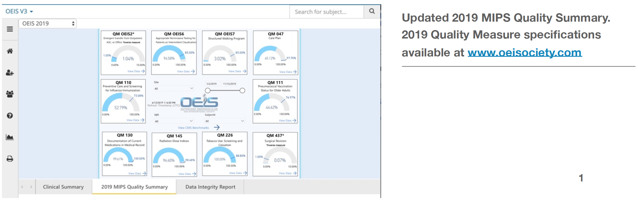Click View Data on QM 111 card

(287, 121)
